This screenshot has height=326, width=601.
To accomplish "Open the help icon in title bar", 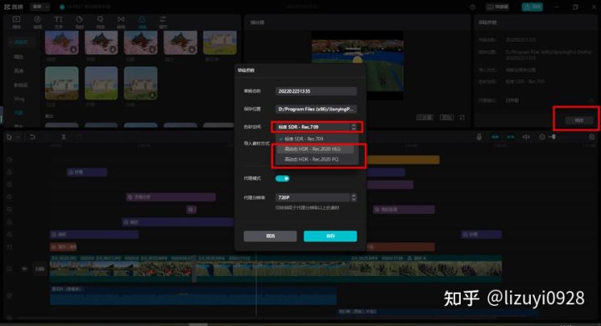I will coord(472,7).
